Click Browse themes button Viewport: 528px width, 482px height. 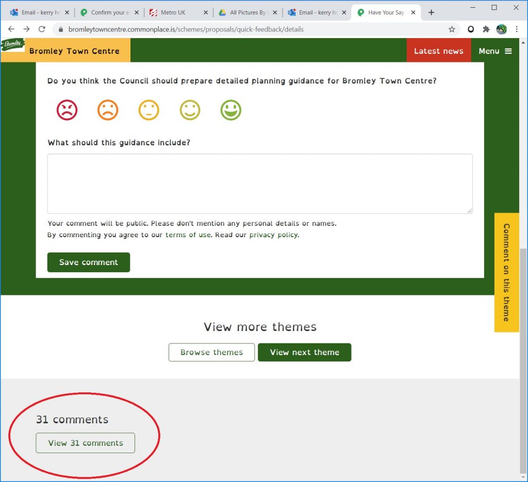211,353
